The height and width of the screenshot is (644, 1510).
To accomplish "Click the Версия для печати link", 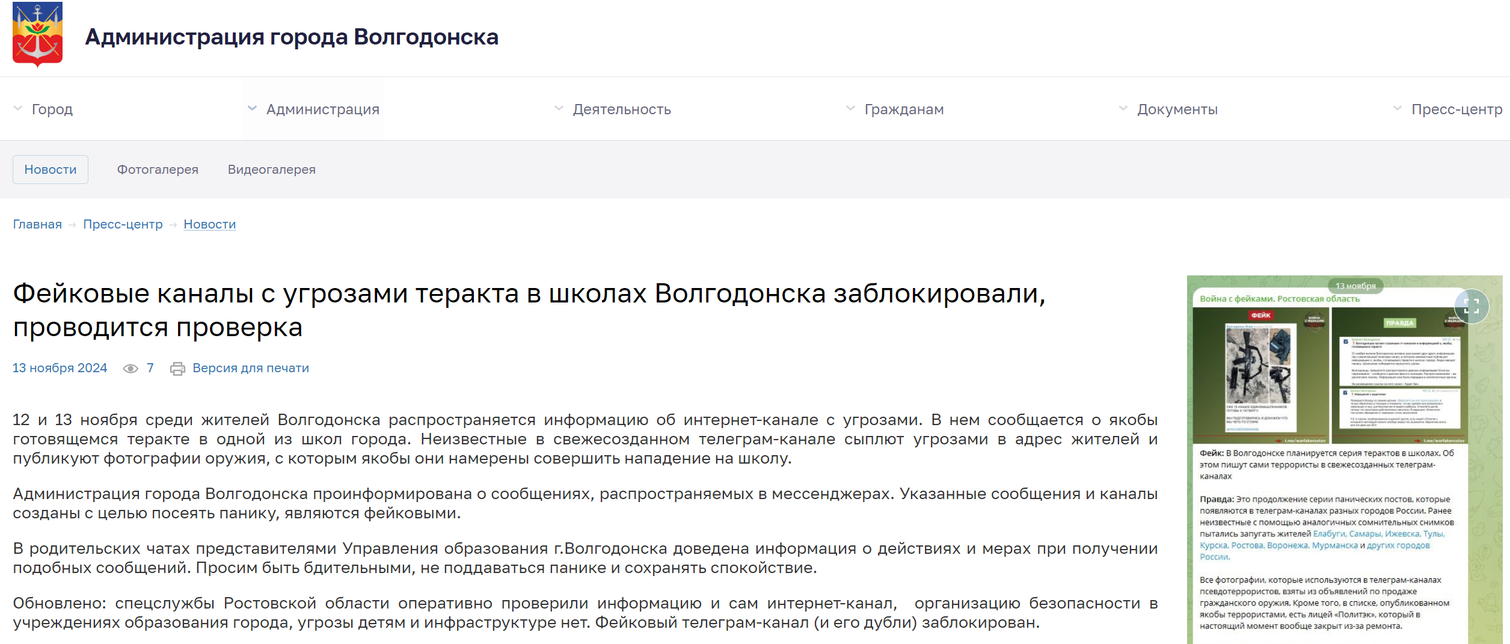I will [251, 368].
